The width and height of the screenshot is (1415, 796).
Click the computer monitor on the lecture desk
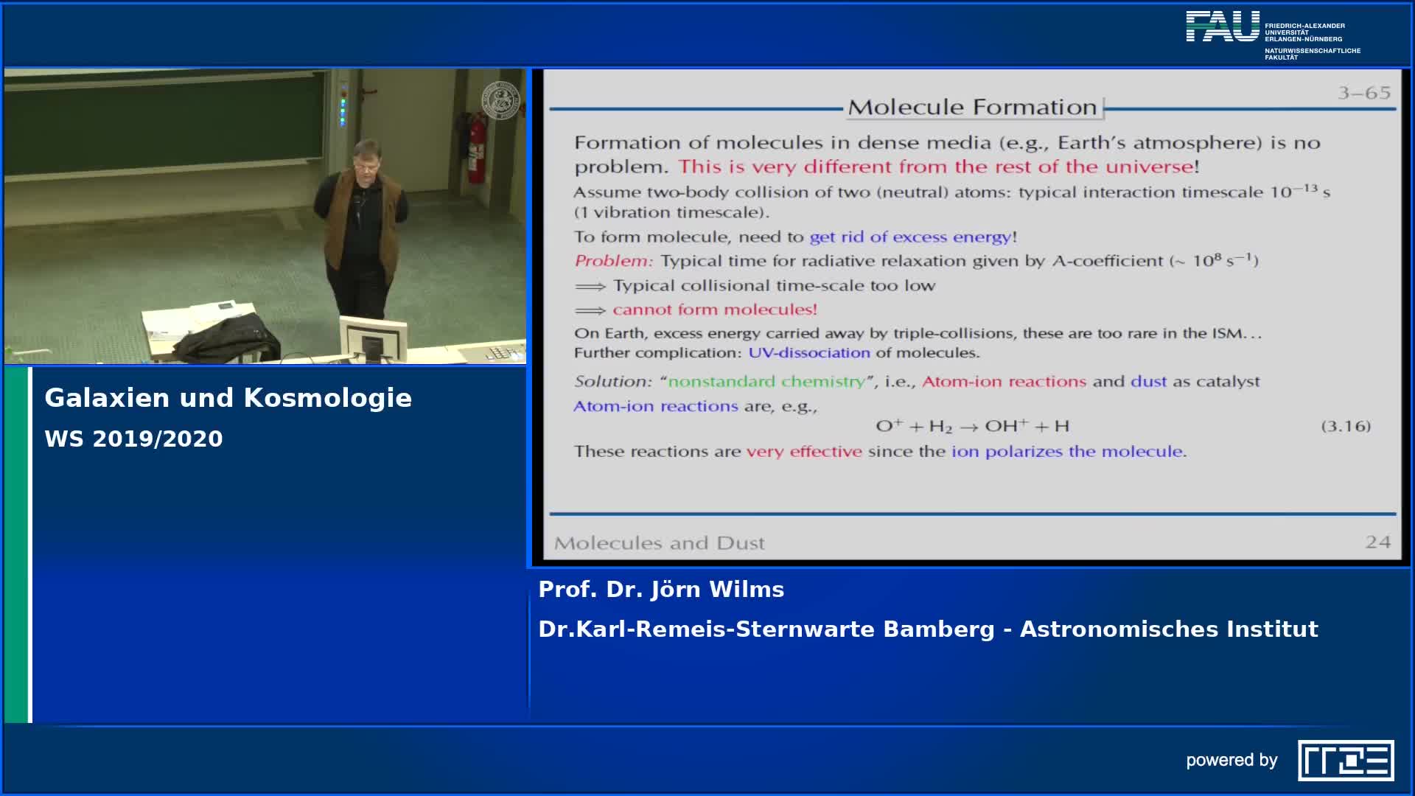point(373,338)
